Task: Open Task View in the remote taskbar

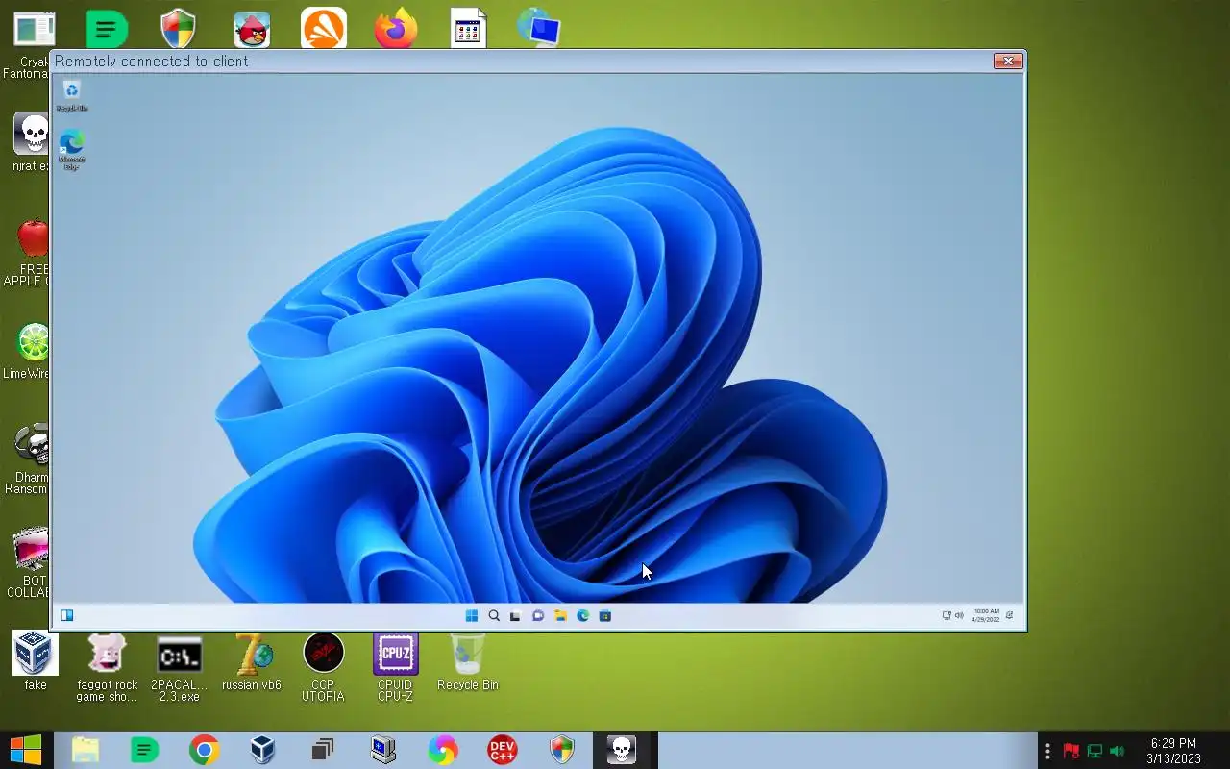Action: point(515,616)
